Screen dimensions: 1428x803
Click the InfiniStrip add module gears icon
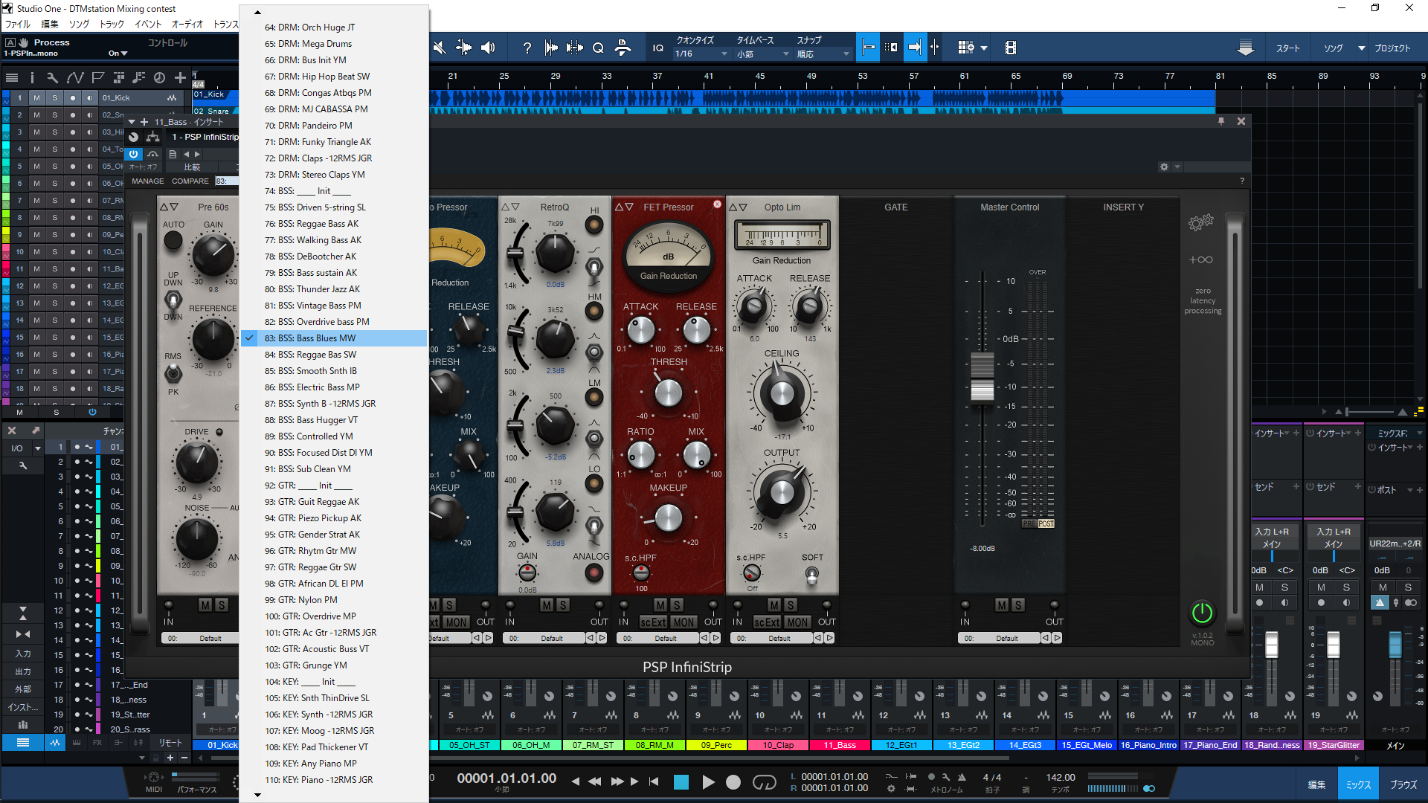click(1200, 222)
